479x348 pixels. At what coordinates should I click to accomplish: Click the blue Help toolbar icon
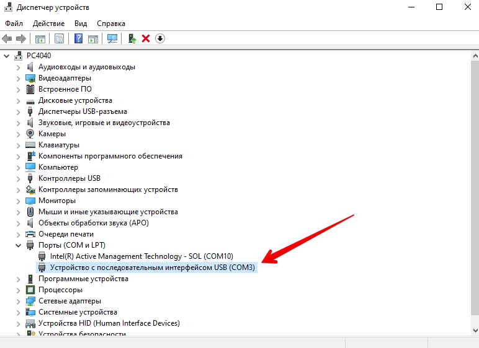79,38
